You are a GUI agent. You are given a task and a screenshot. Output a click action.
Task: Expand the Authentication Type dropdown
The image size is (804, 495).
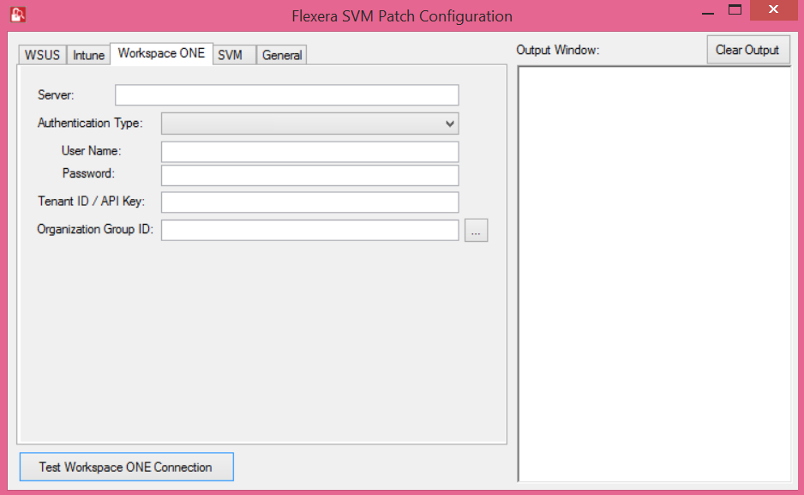[309, 124]
